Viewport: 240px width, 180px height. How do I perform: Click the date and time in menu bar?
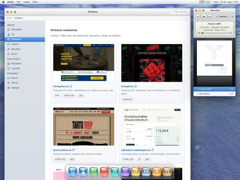pyautogui.click(x=229, y=2)
